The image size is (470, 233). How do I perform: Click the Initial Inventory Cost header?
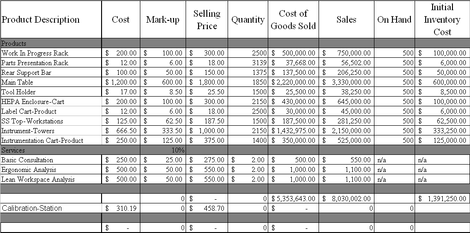(x=442, y=19)
